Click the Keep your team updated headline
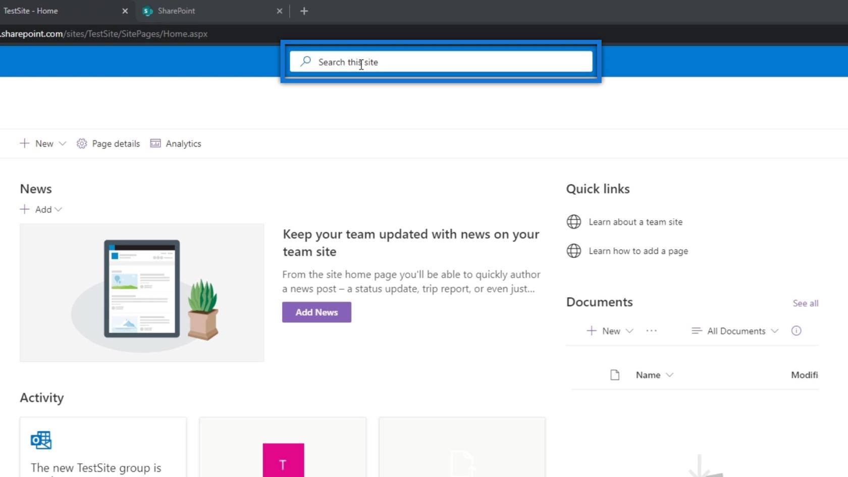The width and height of the screenshot is (848, 477). (x=411, y=243)
